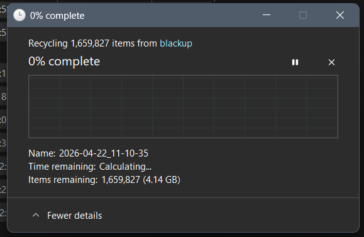Click the Recycling 1,659,827 items from text
The width and height of the screenshot is (364, 237).
(x=92, y=43)
